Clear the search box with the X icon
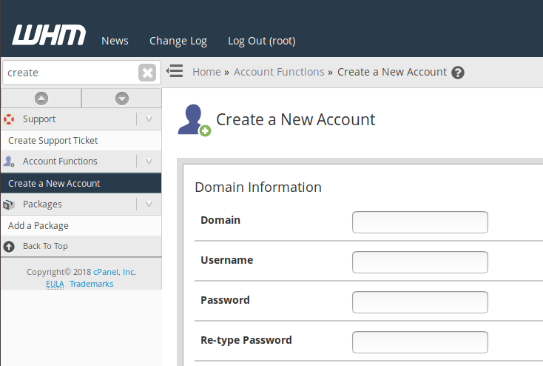 click(x=147, y=73)
